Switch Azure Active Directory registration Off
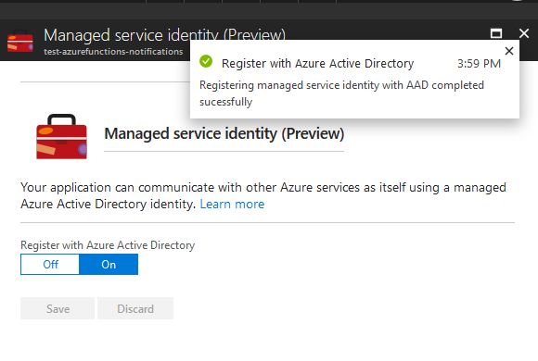Image resolution: width=538 pixels, height=361 pixels. (x=50, y=264)
